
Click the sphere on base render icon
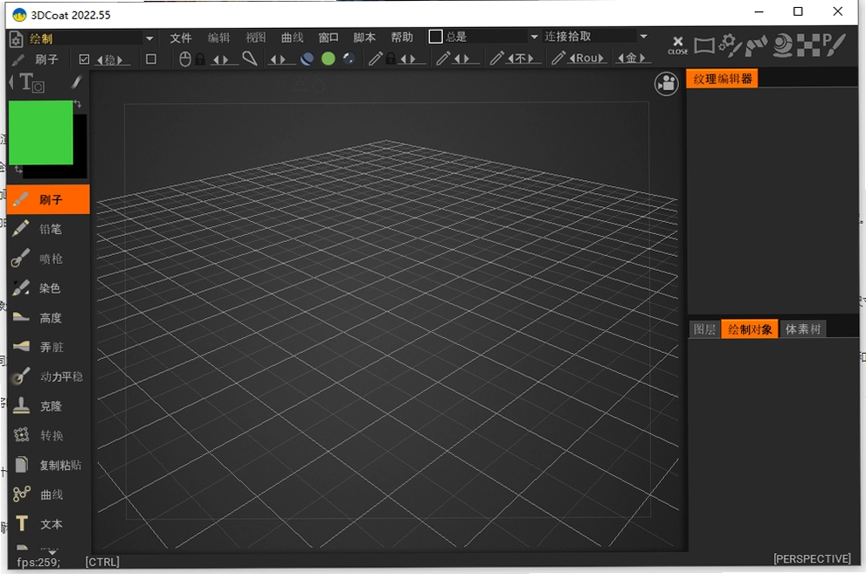tap(782, 45)
